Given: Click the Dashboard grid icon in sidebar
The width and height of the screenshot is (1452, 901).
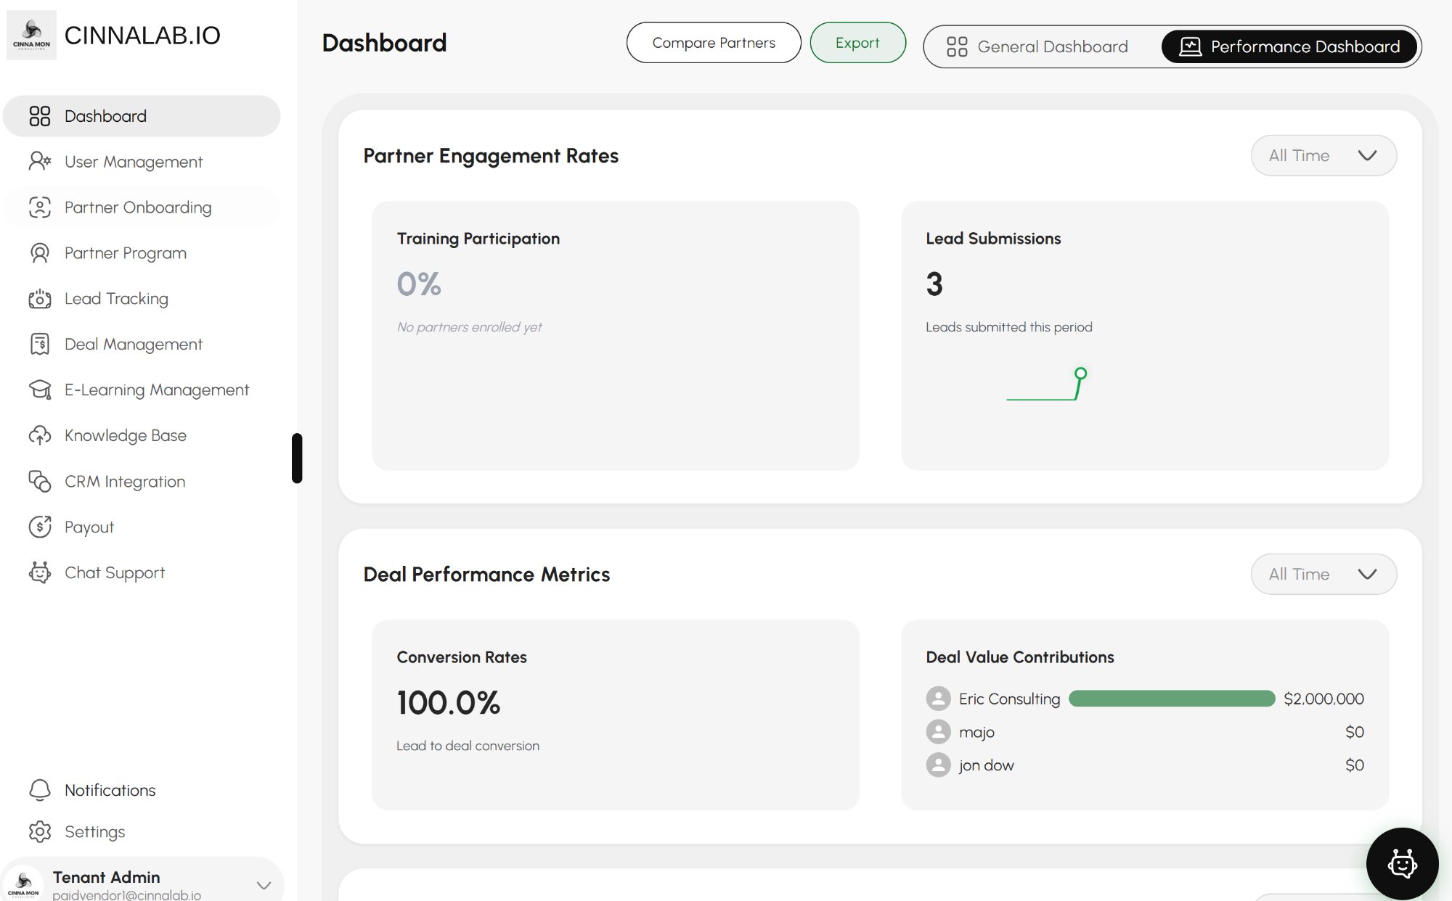Looking at the screenshot, I should pyautogui.click(x=40, y=116).
